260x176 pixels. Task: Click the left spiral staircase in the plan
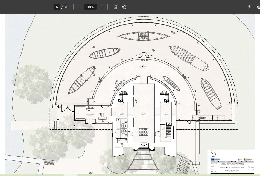point(123,93)
